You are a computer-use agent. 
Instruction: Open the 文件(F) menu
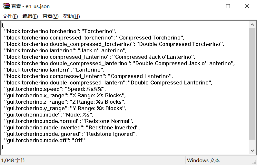(x=10, y=16)
